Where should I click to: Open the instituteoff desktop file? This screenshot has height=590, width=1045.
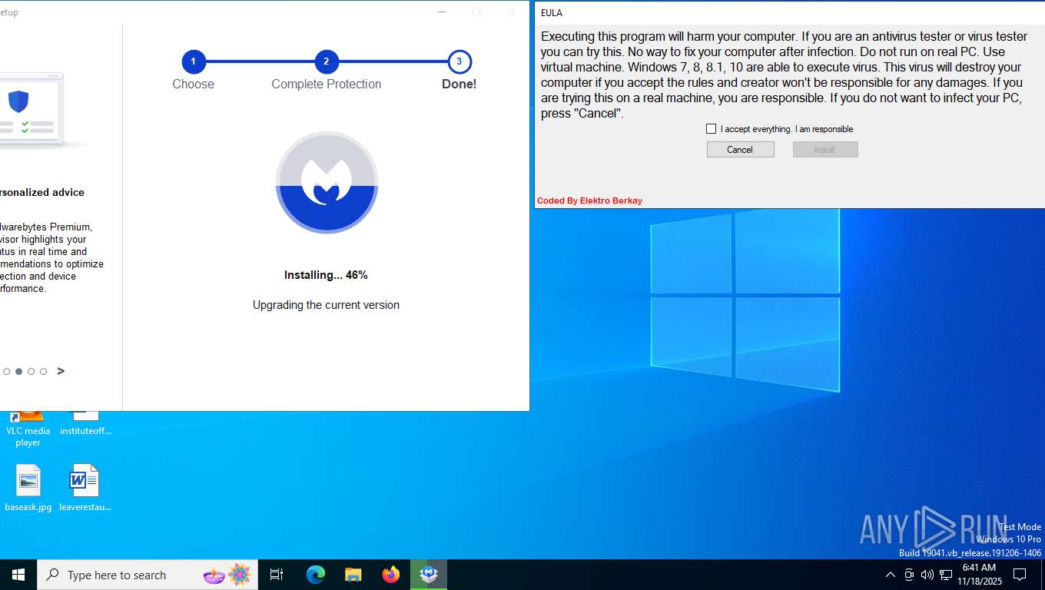pos(85,424)
